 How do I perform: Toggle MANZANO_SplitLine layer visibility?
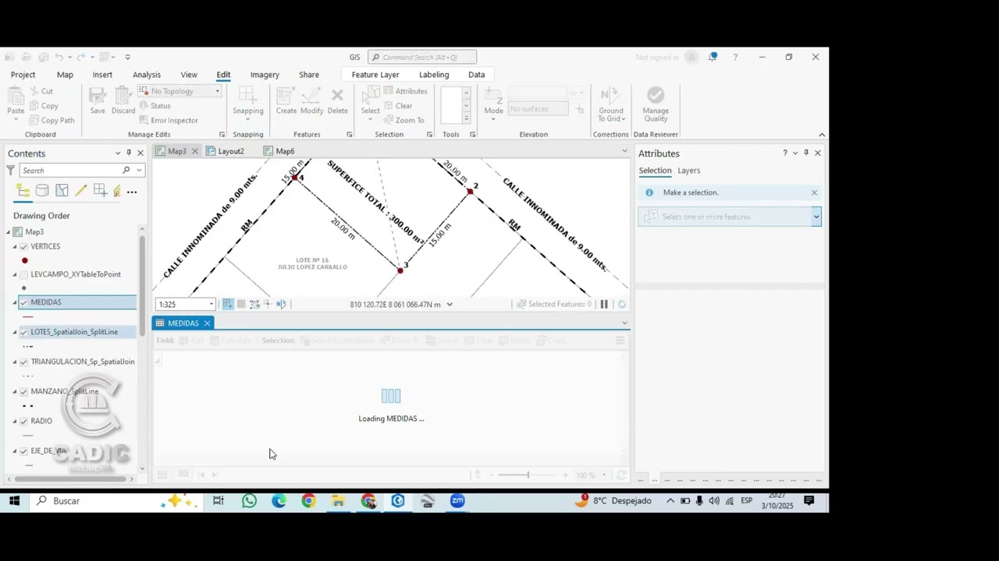tap(23, 391)
